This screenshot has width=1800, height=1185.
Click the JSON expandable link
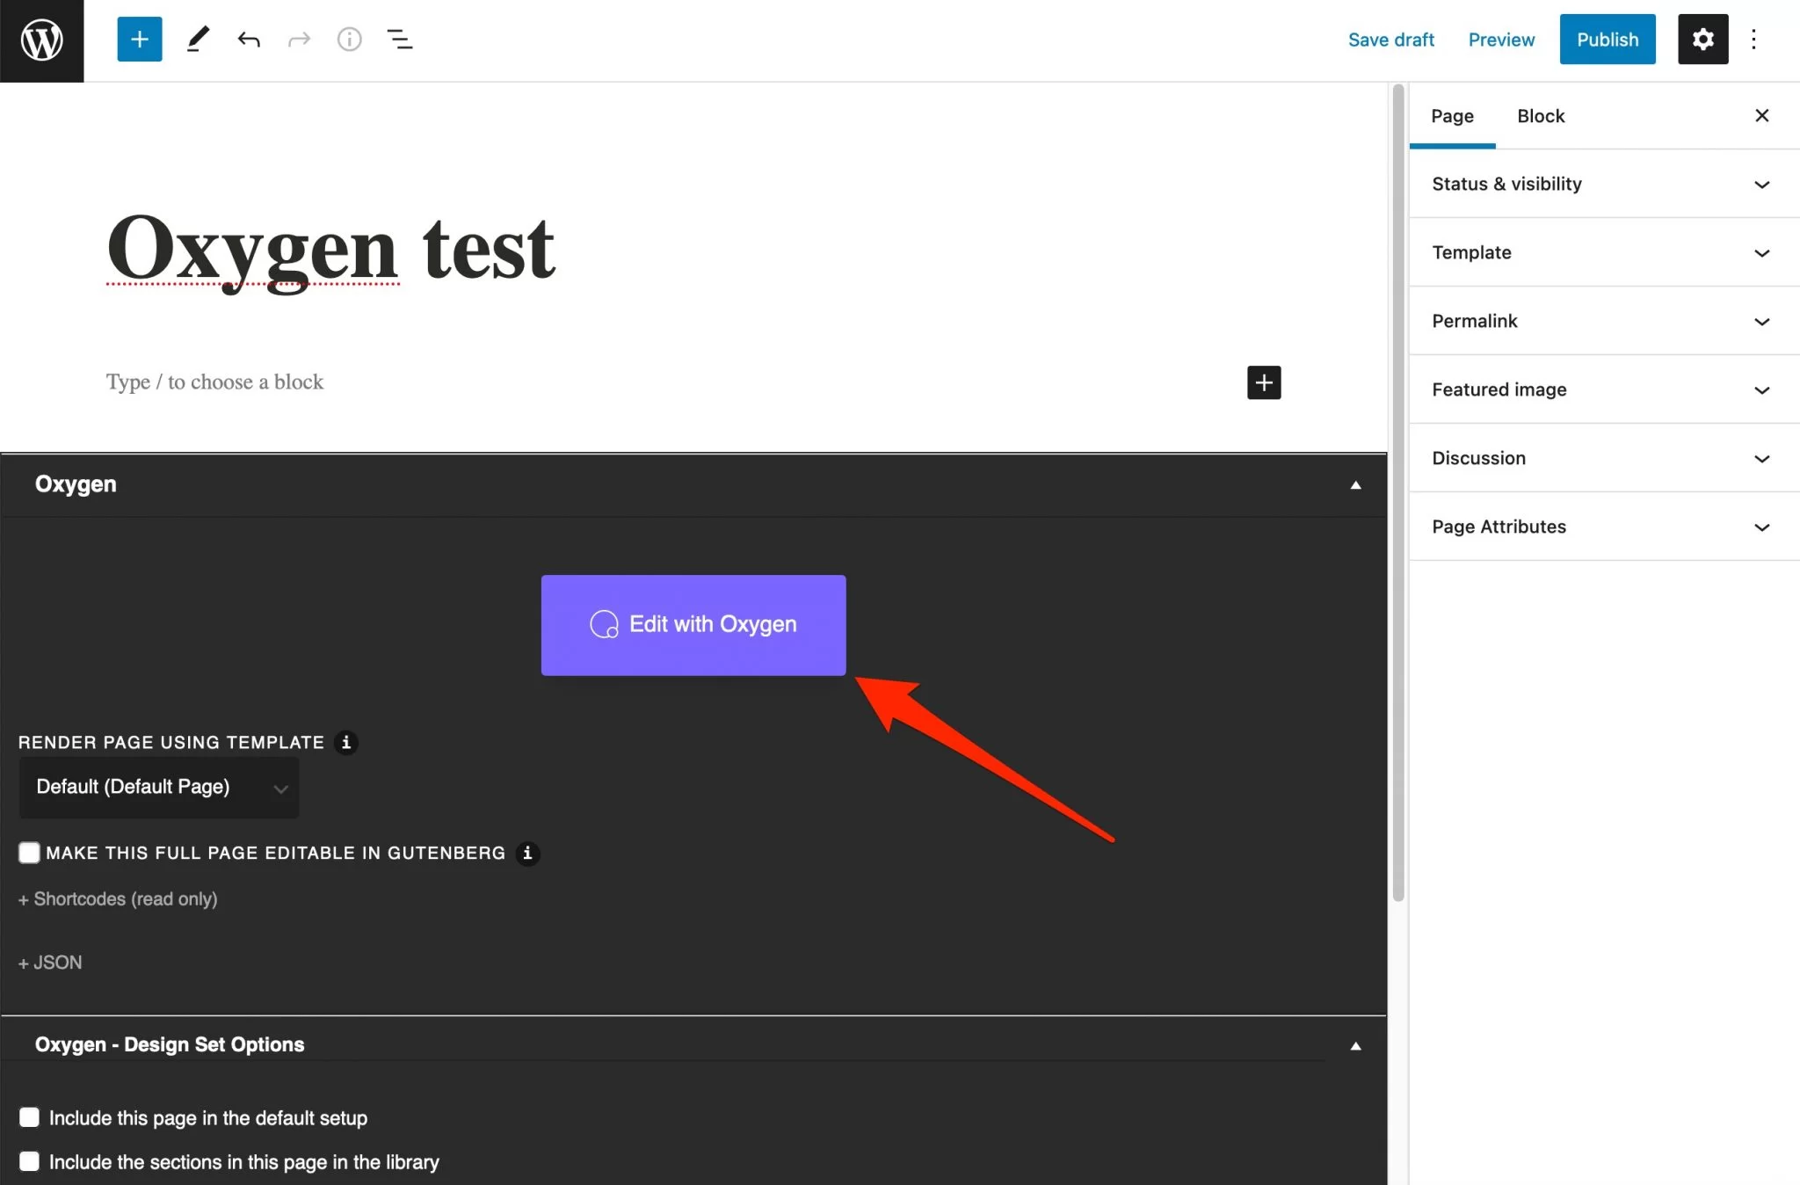point(50,960)
